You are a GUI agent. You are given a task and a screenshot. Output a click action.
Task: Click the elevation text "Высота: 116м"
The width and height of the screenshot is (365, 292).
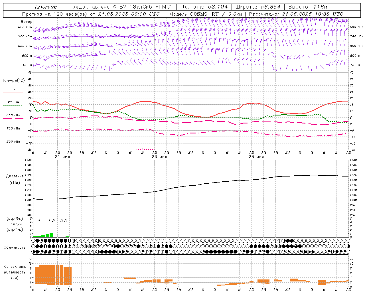point(308,7)
